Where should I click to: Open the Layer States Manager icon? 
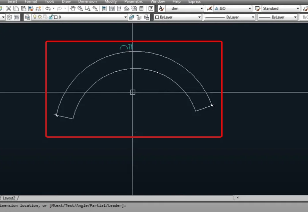146,17
